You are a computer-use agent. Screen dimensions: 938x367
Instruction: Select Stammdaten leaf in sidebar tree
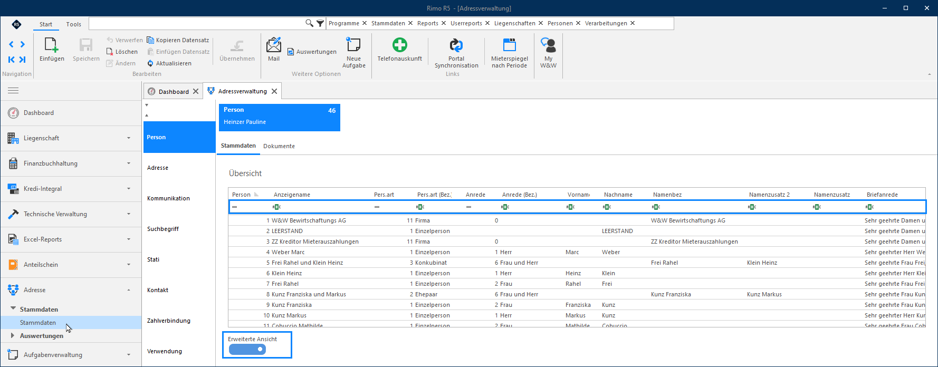[x=71, y=323]
